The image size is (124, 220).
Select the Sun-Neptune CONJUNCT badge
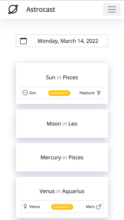59,93
